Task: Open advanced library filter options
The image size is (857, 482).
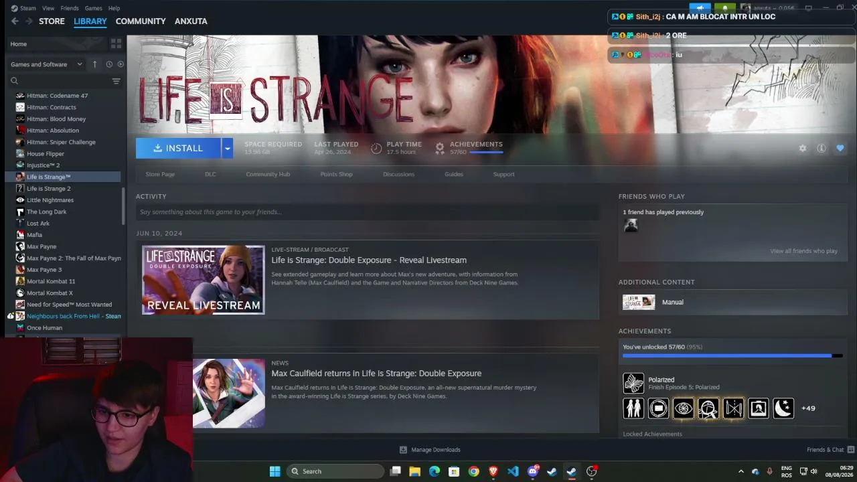Action: coord(116,81)
